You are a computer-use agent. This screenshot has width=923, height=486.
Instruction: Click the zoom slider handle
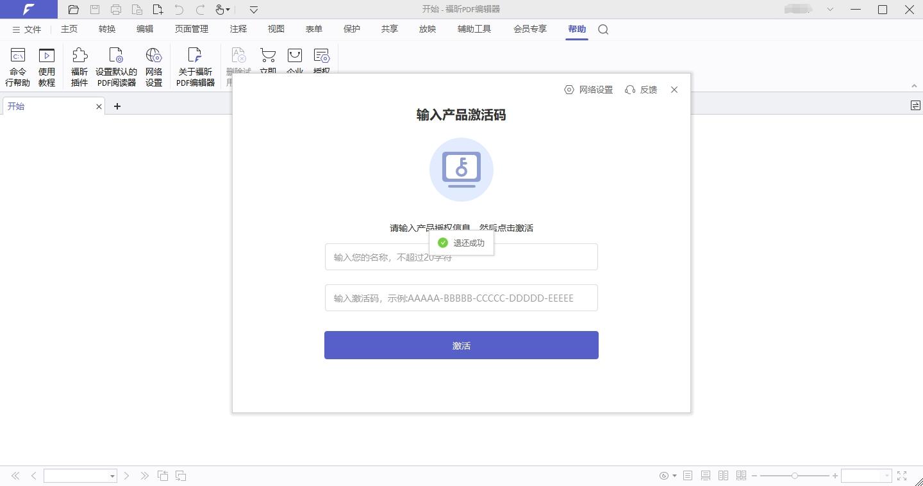tap(795, 476)
